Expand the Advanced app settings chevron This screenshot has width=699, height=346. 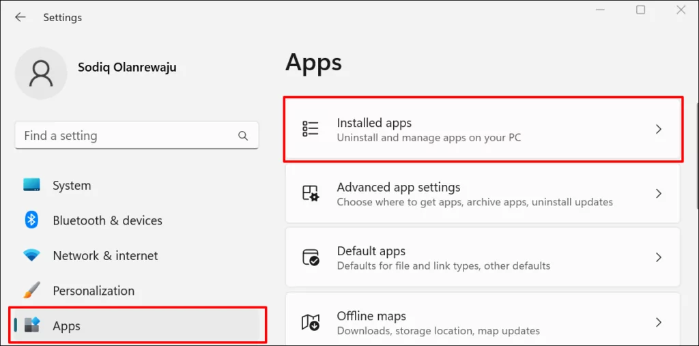click(x=659, y=194)
